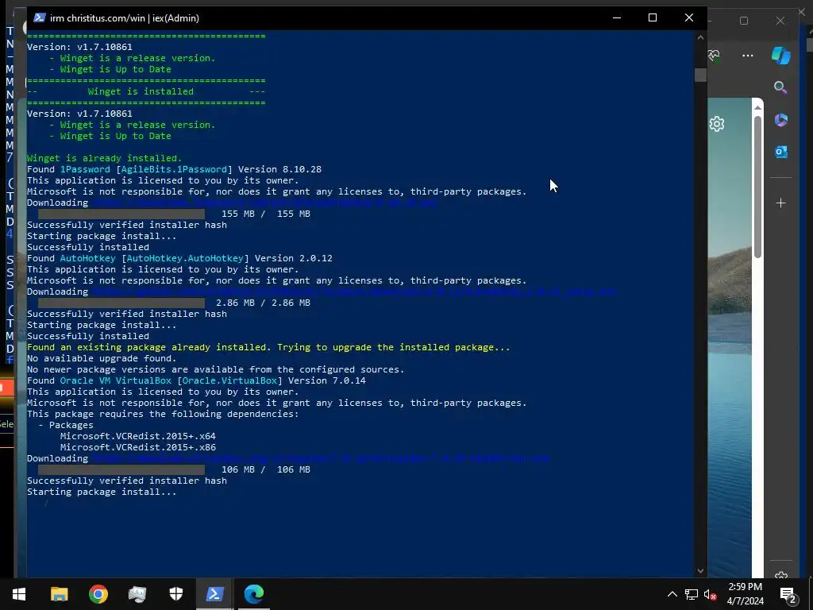Click the VirtualBox download URL
Image resolution: width=813 pixels, height=610 pixels.
coord(320,458)
